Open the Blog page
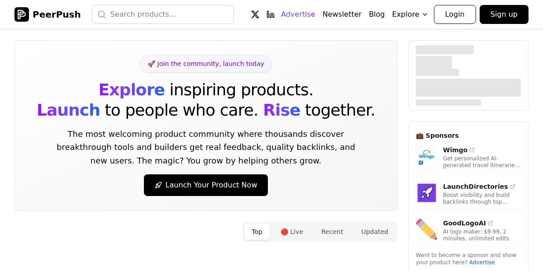Screen dimensions: 543x271 click(x=376, y=14)
